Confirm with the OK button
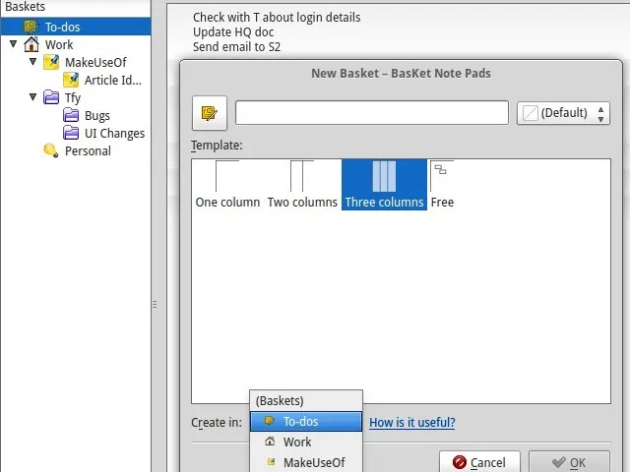 (x=568, y=462)
